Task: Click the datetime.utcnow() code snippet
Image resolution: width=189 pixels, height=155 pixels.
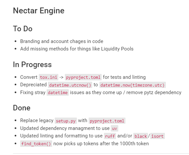Action: 70,85
